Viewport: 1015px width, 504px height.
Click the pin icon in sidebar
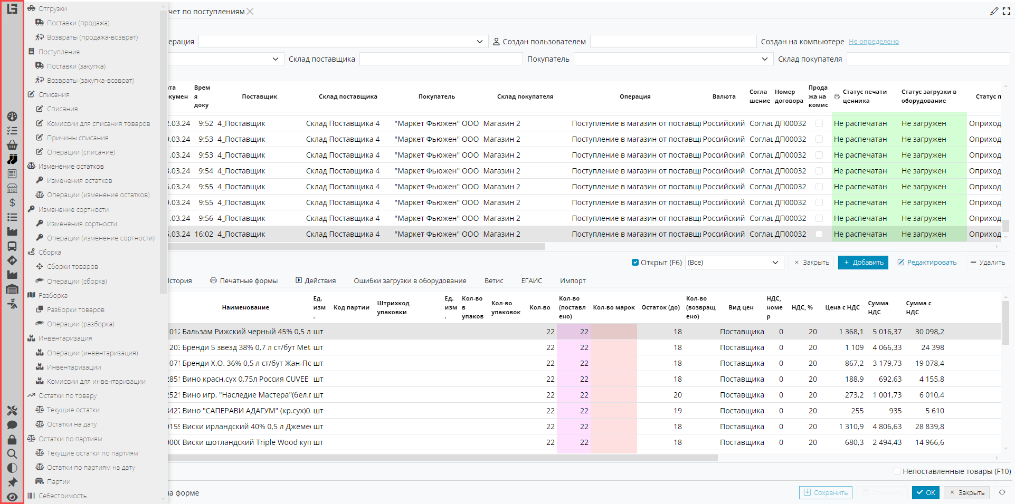12,482
